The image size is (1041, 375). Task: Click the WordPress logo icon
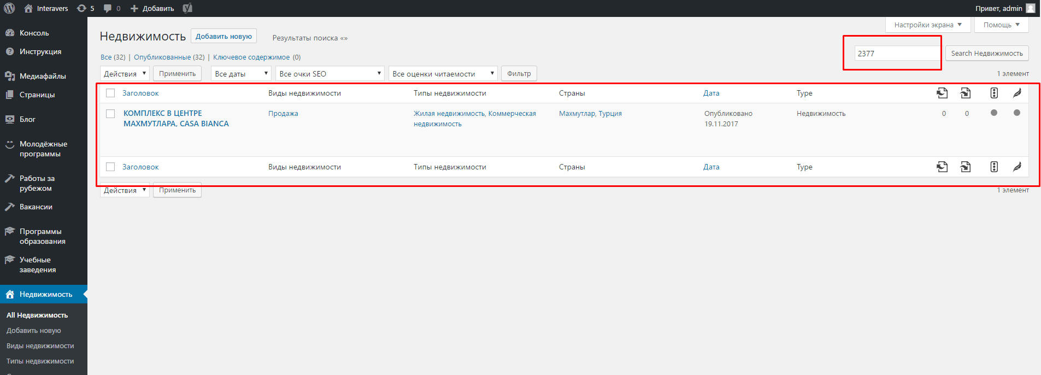tap(9, 8)
